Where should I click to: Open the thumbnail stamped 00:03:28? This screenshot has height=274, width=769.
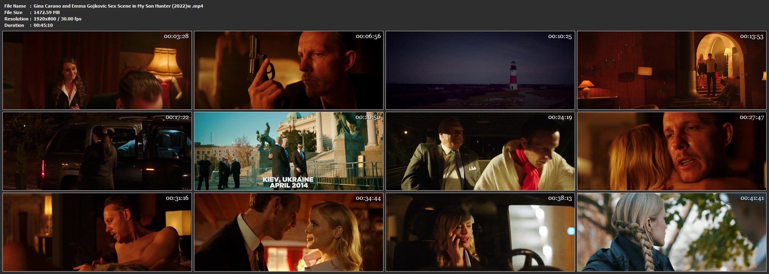97,70
